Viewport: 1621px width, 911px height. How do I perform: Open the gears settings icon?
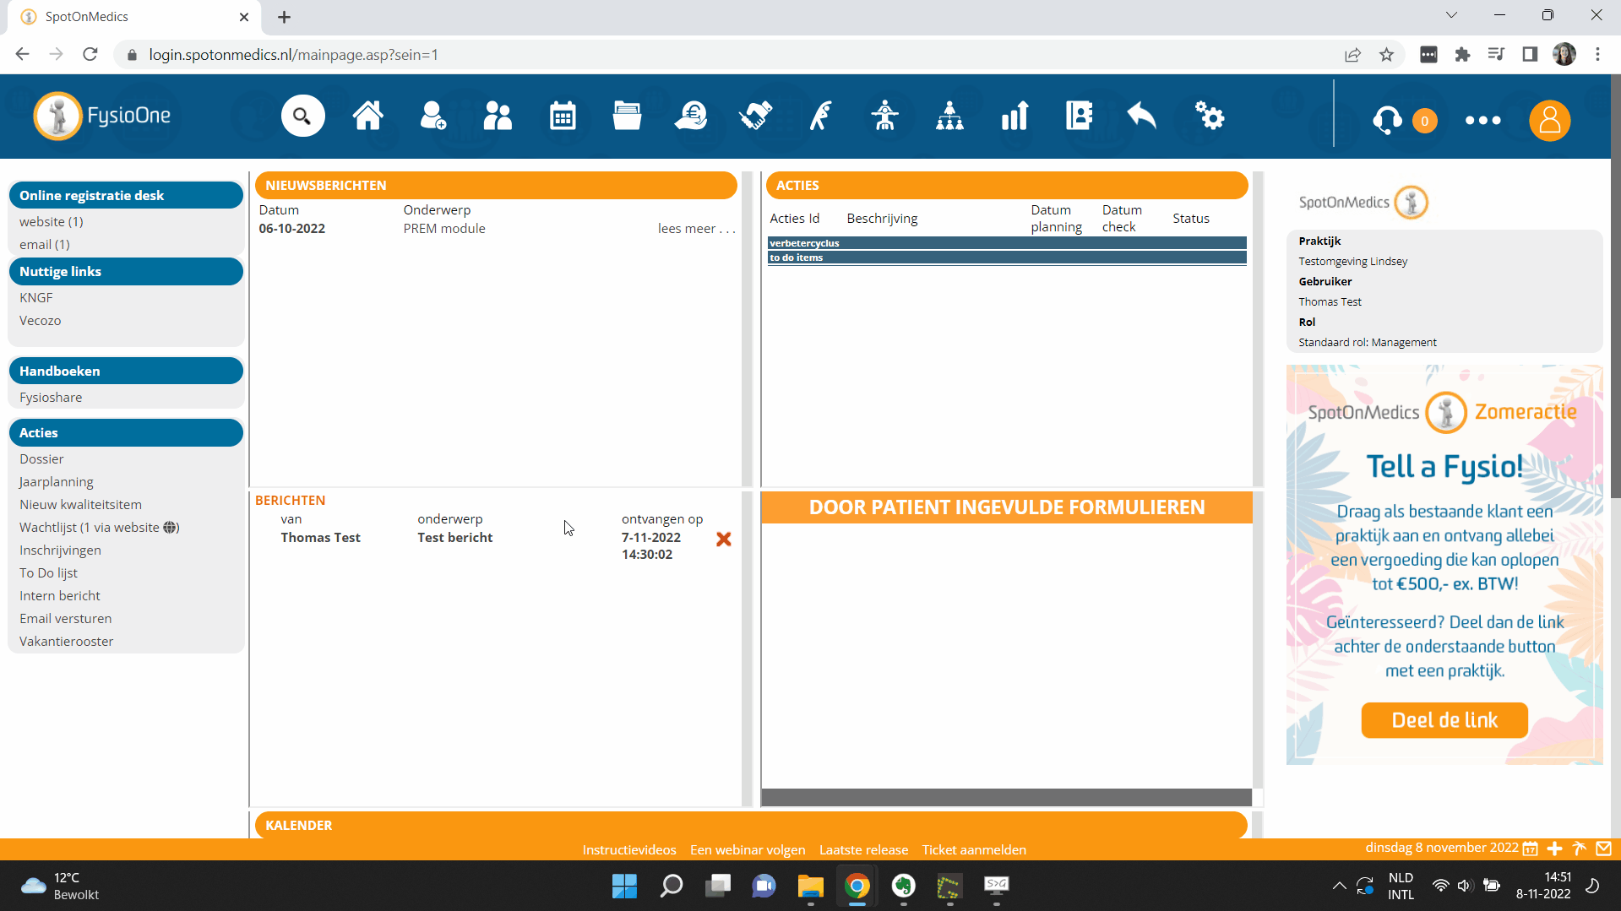(1209, 117)
